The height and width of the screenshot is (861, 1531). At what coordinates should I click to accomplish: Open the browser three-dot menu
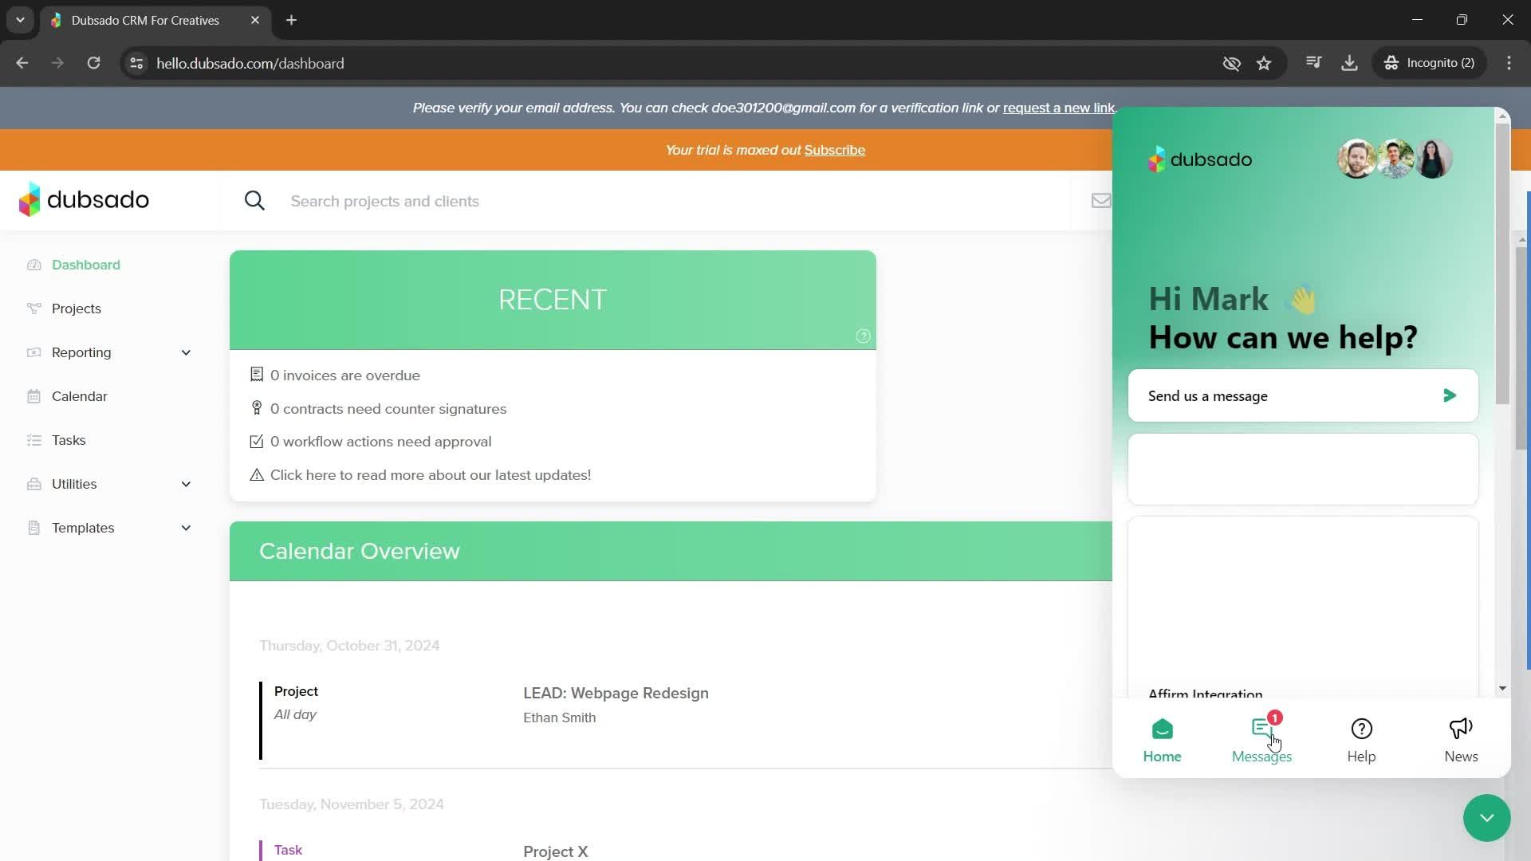[1509, 63]
